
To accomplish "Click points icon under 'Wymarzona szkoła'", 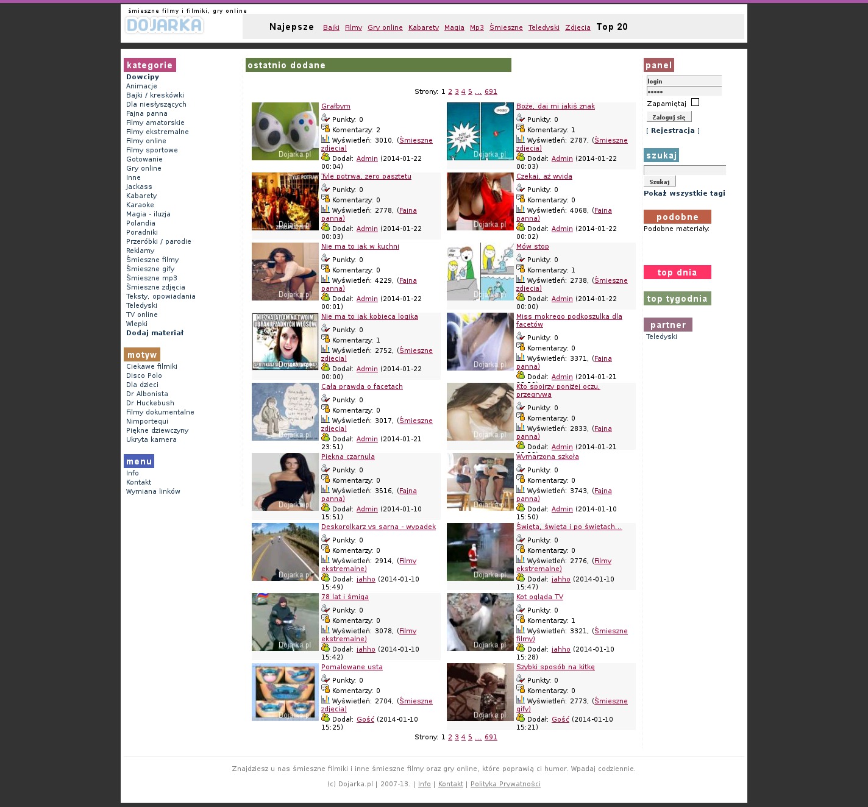I will [521, 469].
